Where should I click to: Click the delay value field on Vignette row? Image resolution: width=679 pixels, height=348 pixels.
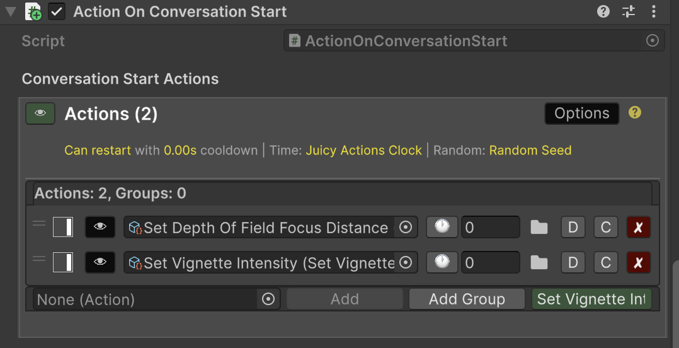click(490, 262)
